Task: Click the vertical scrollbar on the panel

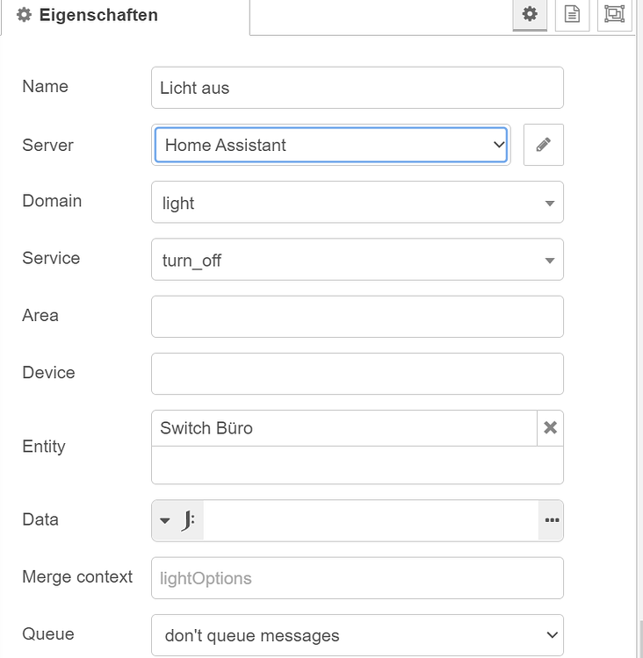Action: coord(639,639)
